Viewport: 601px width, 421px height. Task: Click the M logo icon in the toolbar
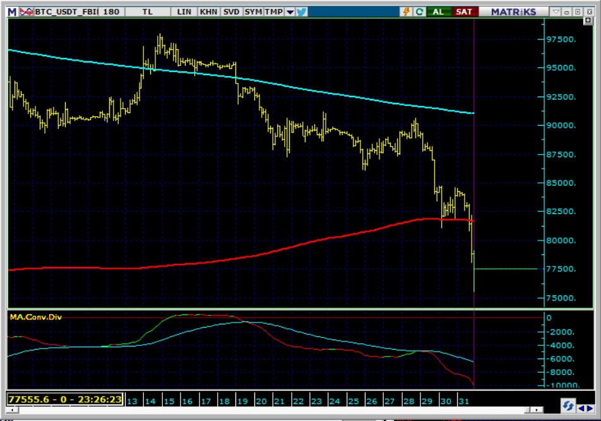tap(12, 12)
